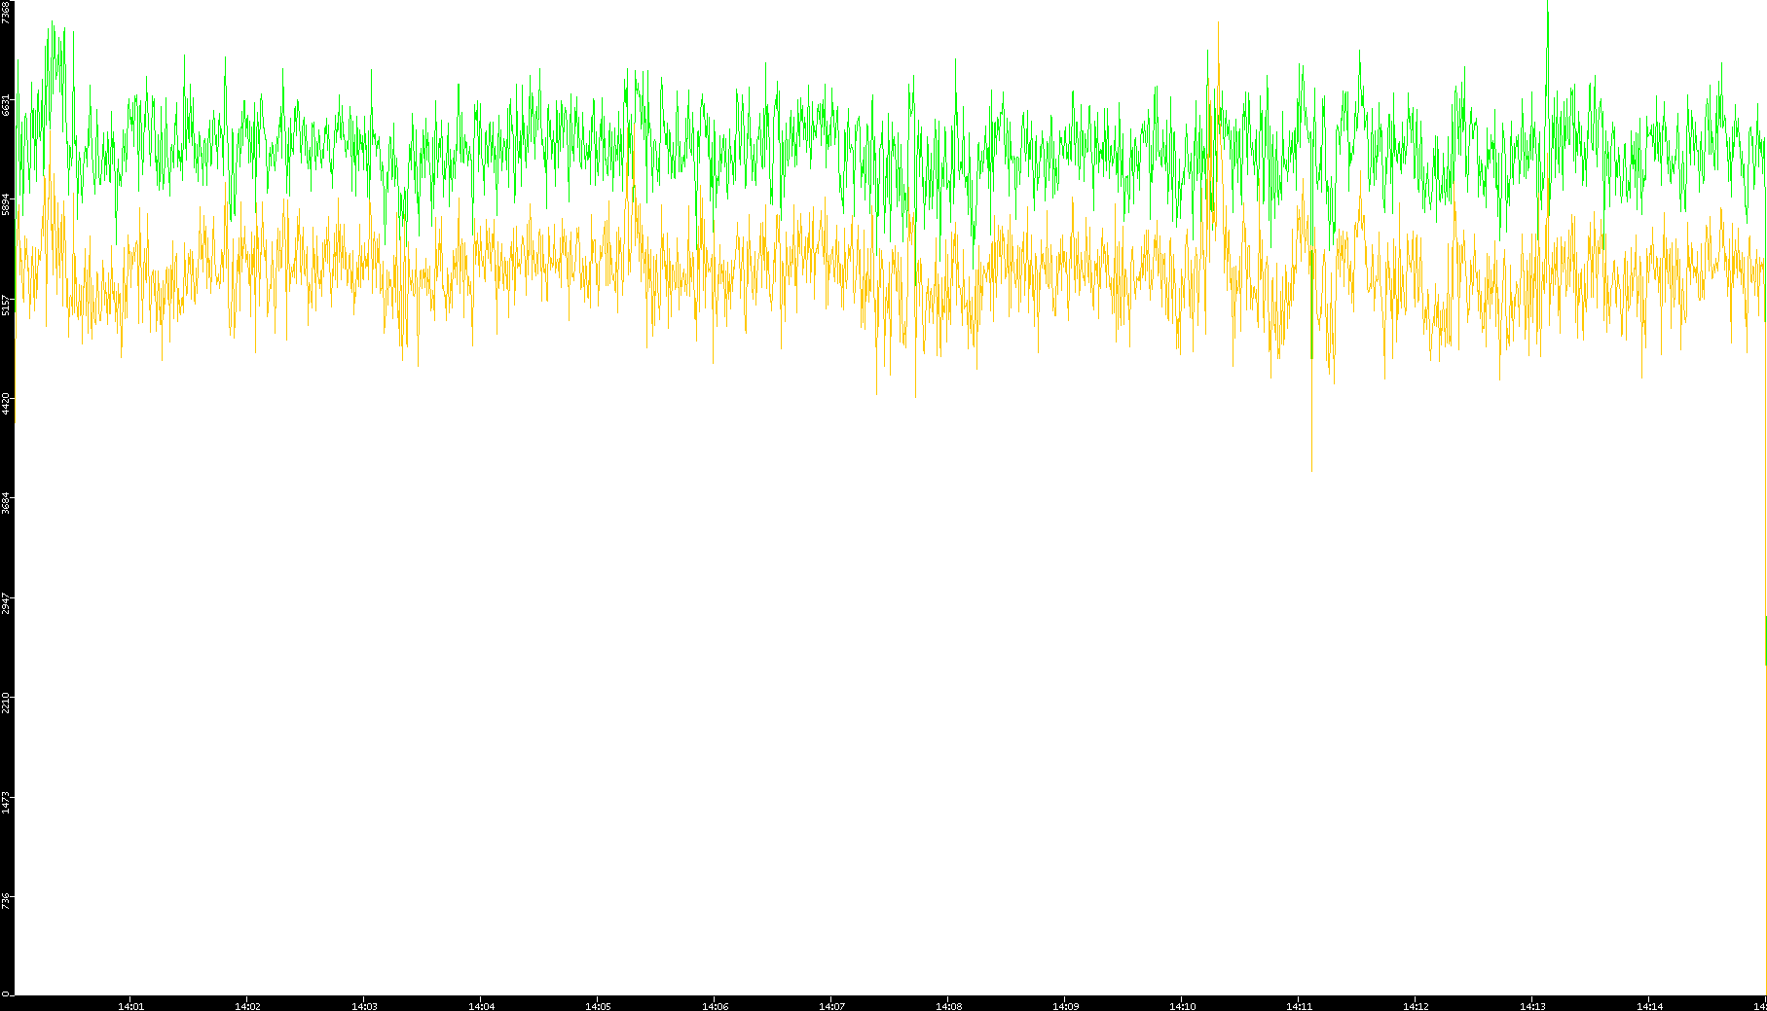
Task: Select the 2947 value axis label
Action: [x=7, y=602]
